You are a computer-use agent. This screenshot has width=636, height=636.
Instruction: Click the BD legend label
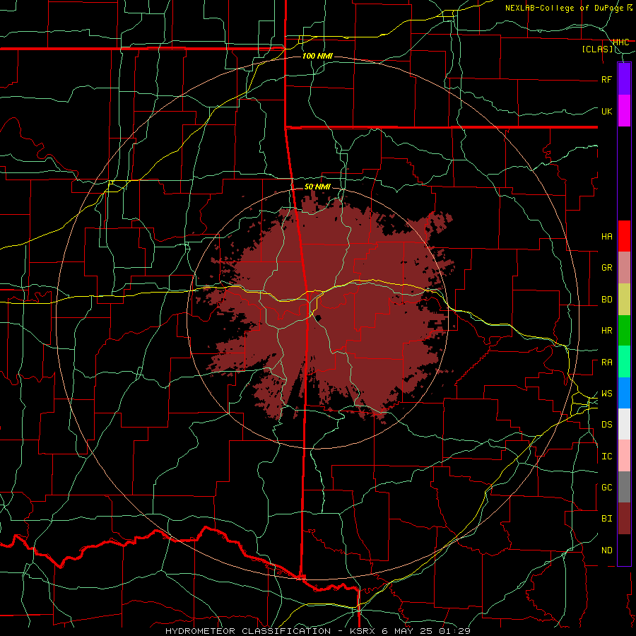click(606, 300)
